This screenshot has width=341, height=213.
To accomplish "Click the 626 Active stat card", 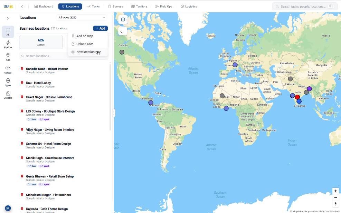I will tap(41, 42).
